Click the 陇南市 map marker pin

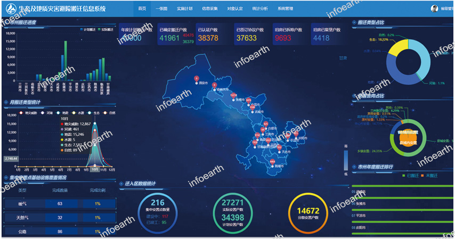pos(272,161)
